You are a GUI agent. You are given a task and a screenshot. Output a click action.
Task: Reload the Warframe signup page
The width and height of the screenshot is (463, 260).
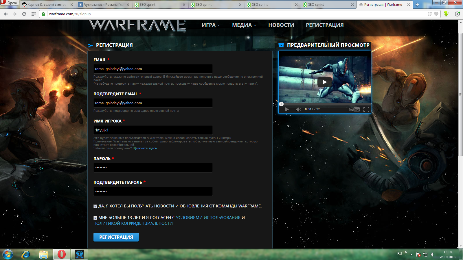pos(24,14)
